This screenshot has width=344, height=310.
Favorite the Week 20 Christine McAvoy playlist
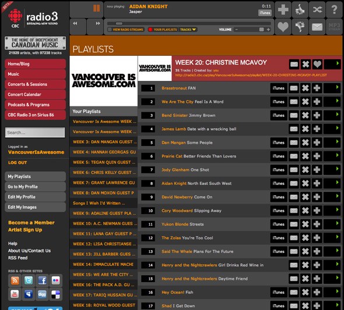pos(317,65)
